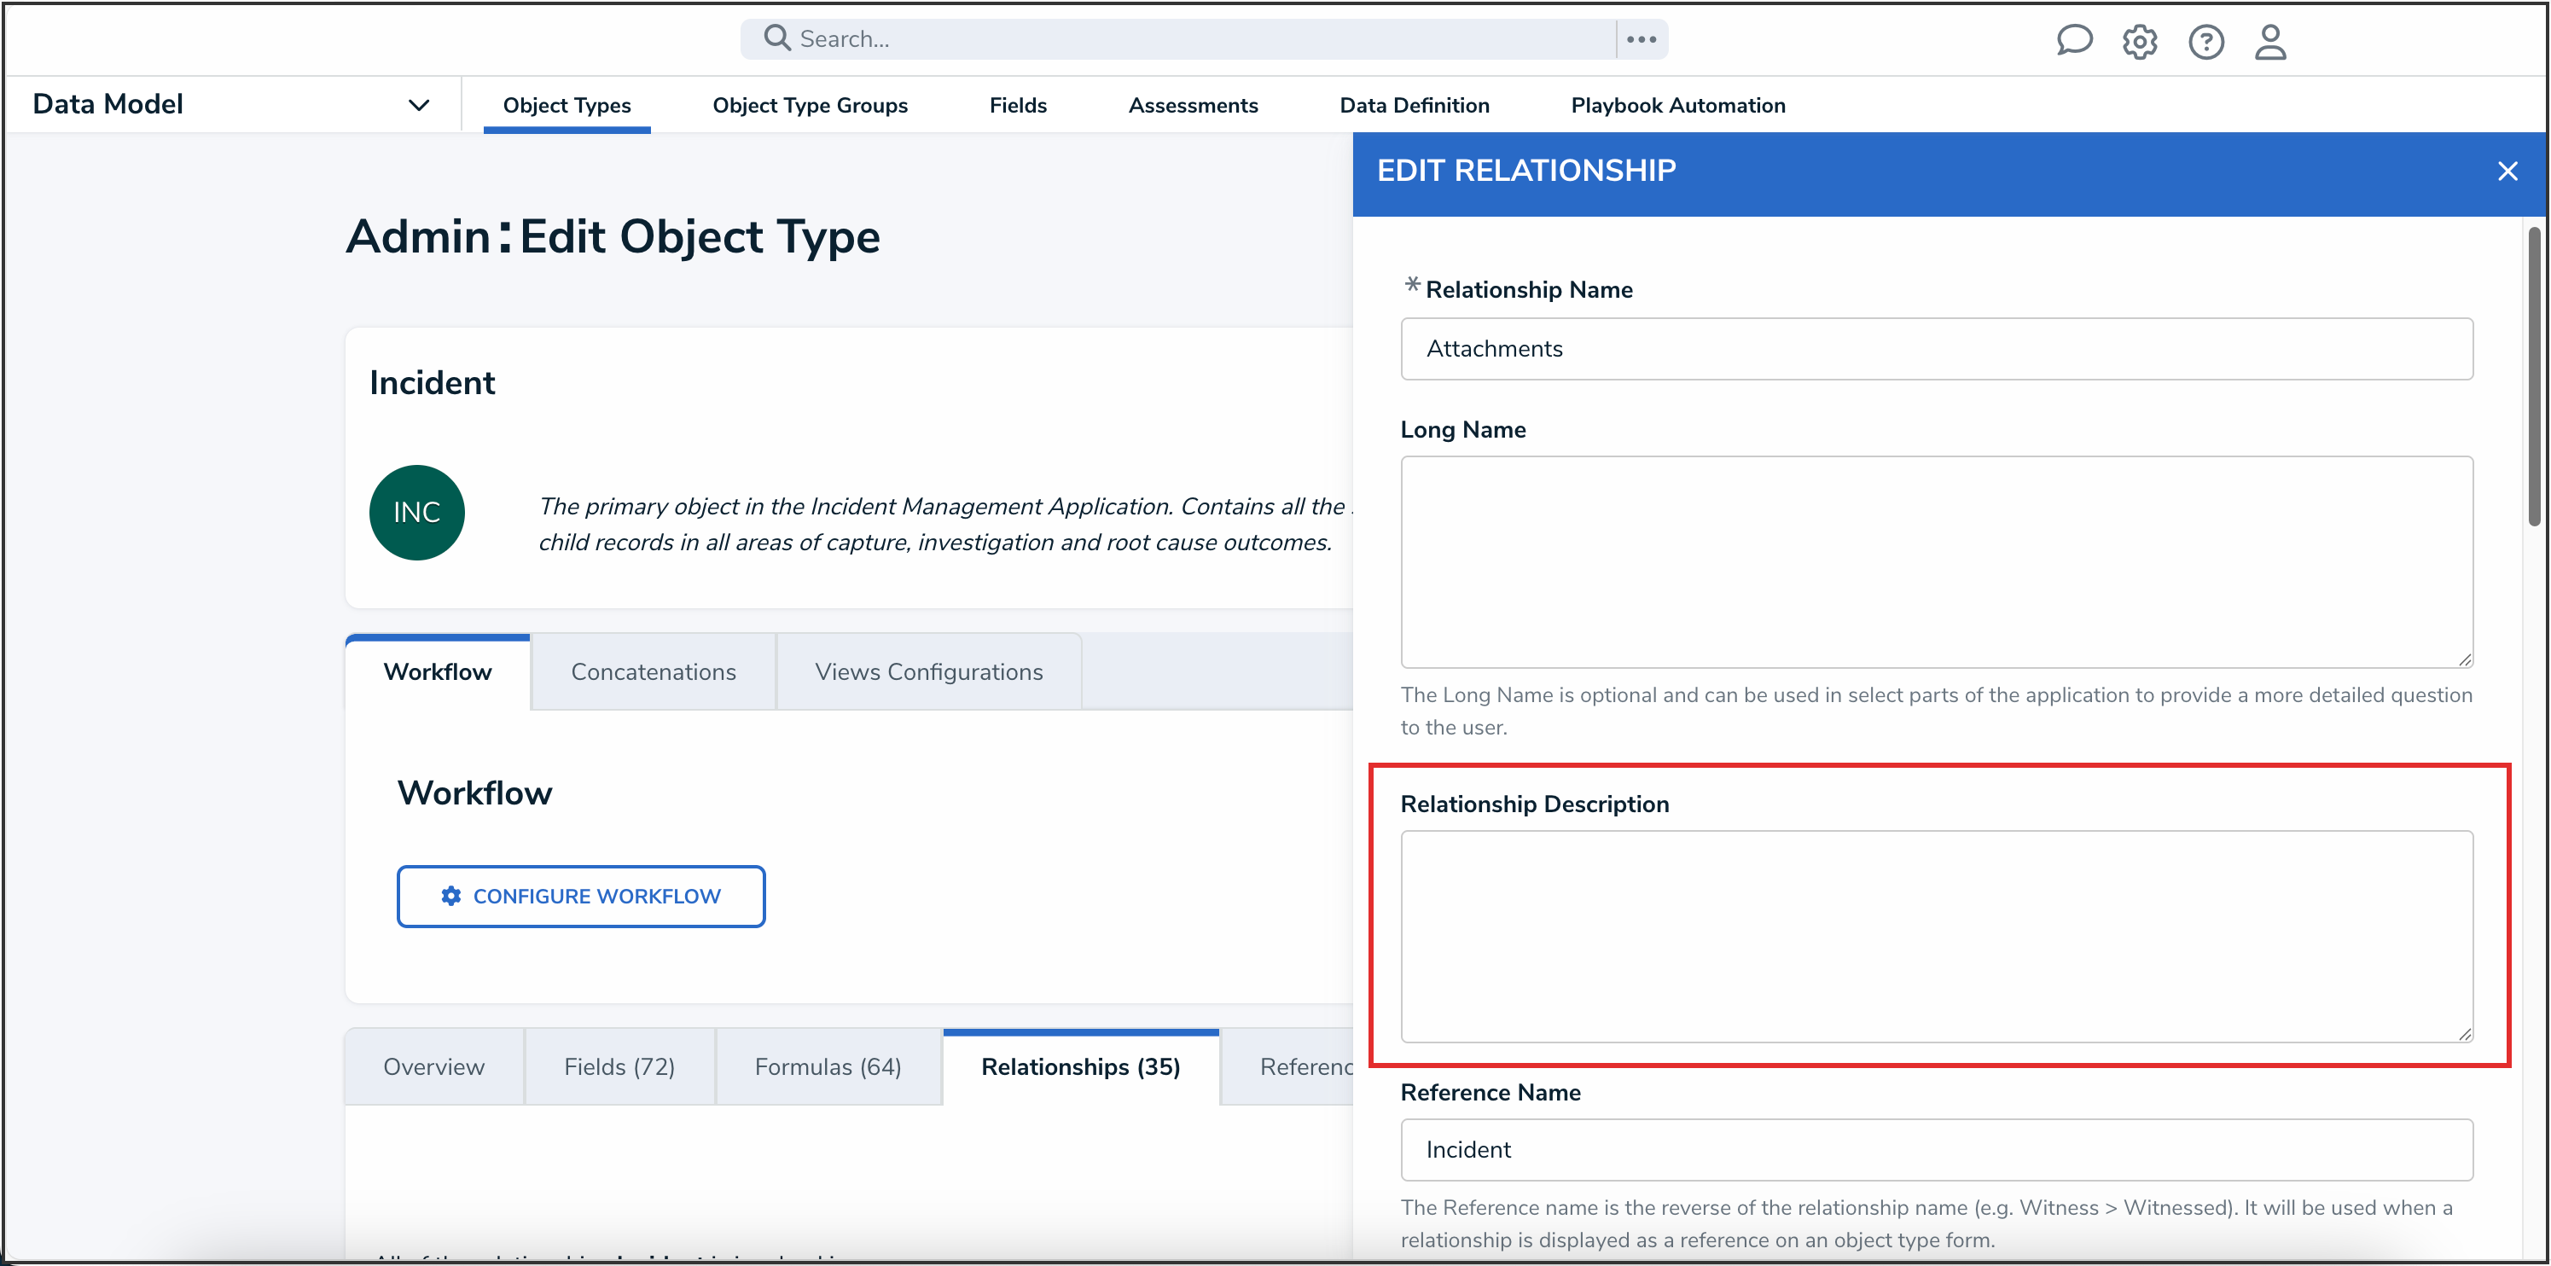Open the user profile icon

click(2269, 43)
